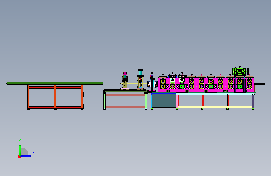This screenshot has height=176, width=271.
Task: Select the green electric motor on the machine
Action: coord(239,71)
